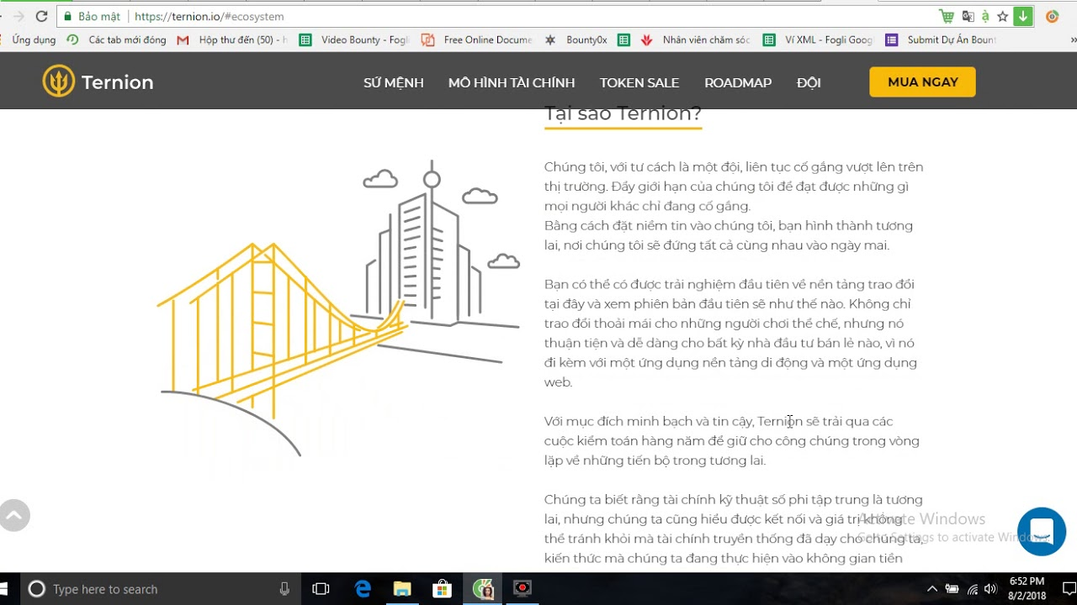Viewport: 1077px width, 605px height.
Task: Click the microphone icon in search box
Action: [284, 589]
